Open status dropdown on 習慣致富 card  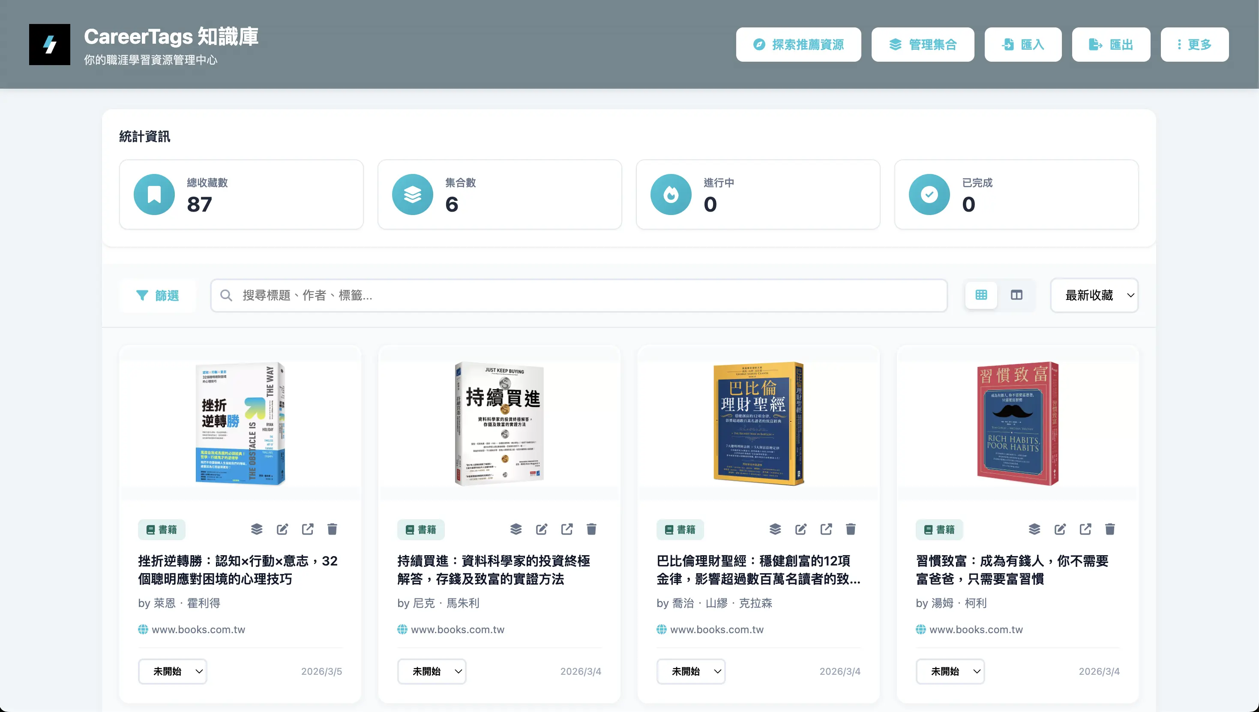coord(950,671)
